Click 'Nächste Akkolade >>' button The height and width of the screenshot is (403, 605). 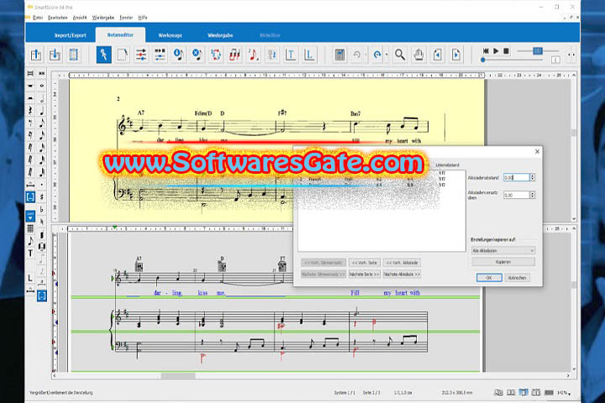(402, 275)
